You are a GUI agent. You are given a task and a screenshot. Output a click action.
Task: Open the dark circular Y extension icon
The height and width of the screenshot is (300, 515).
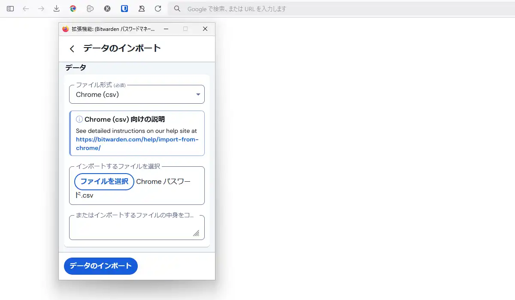click(107, 9)
